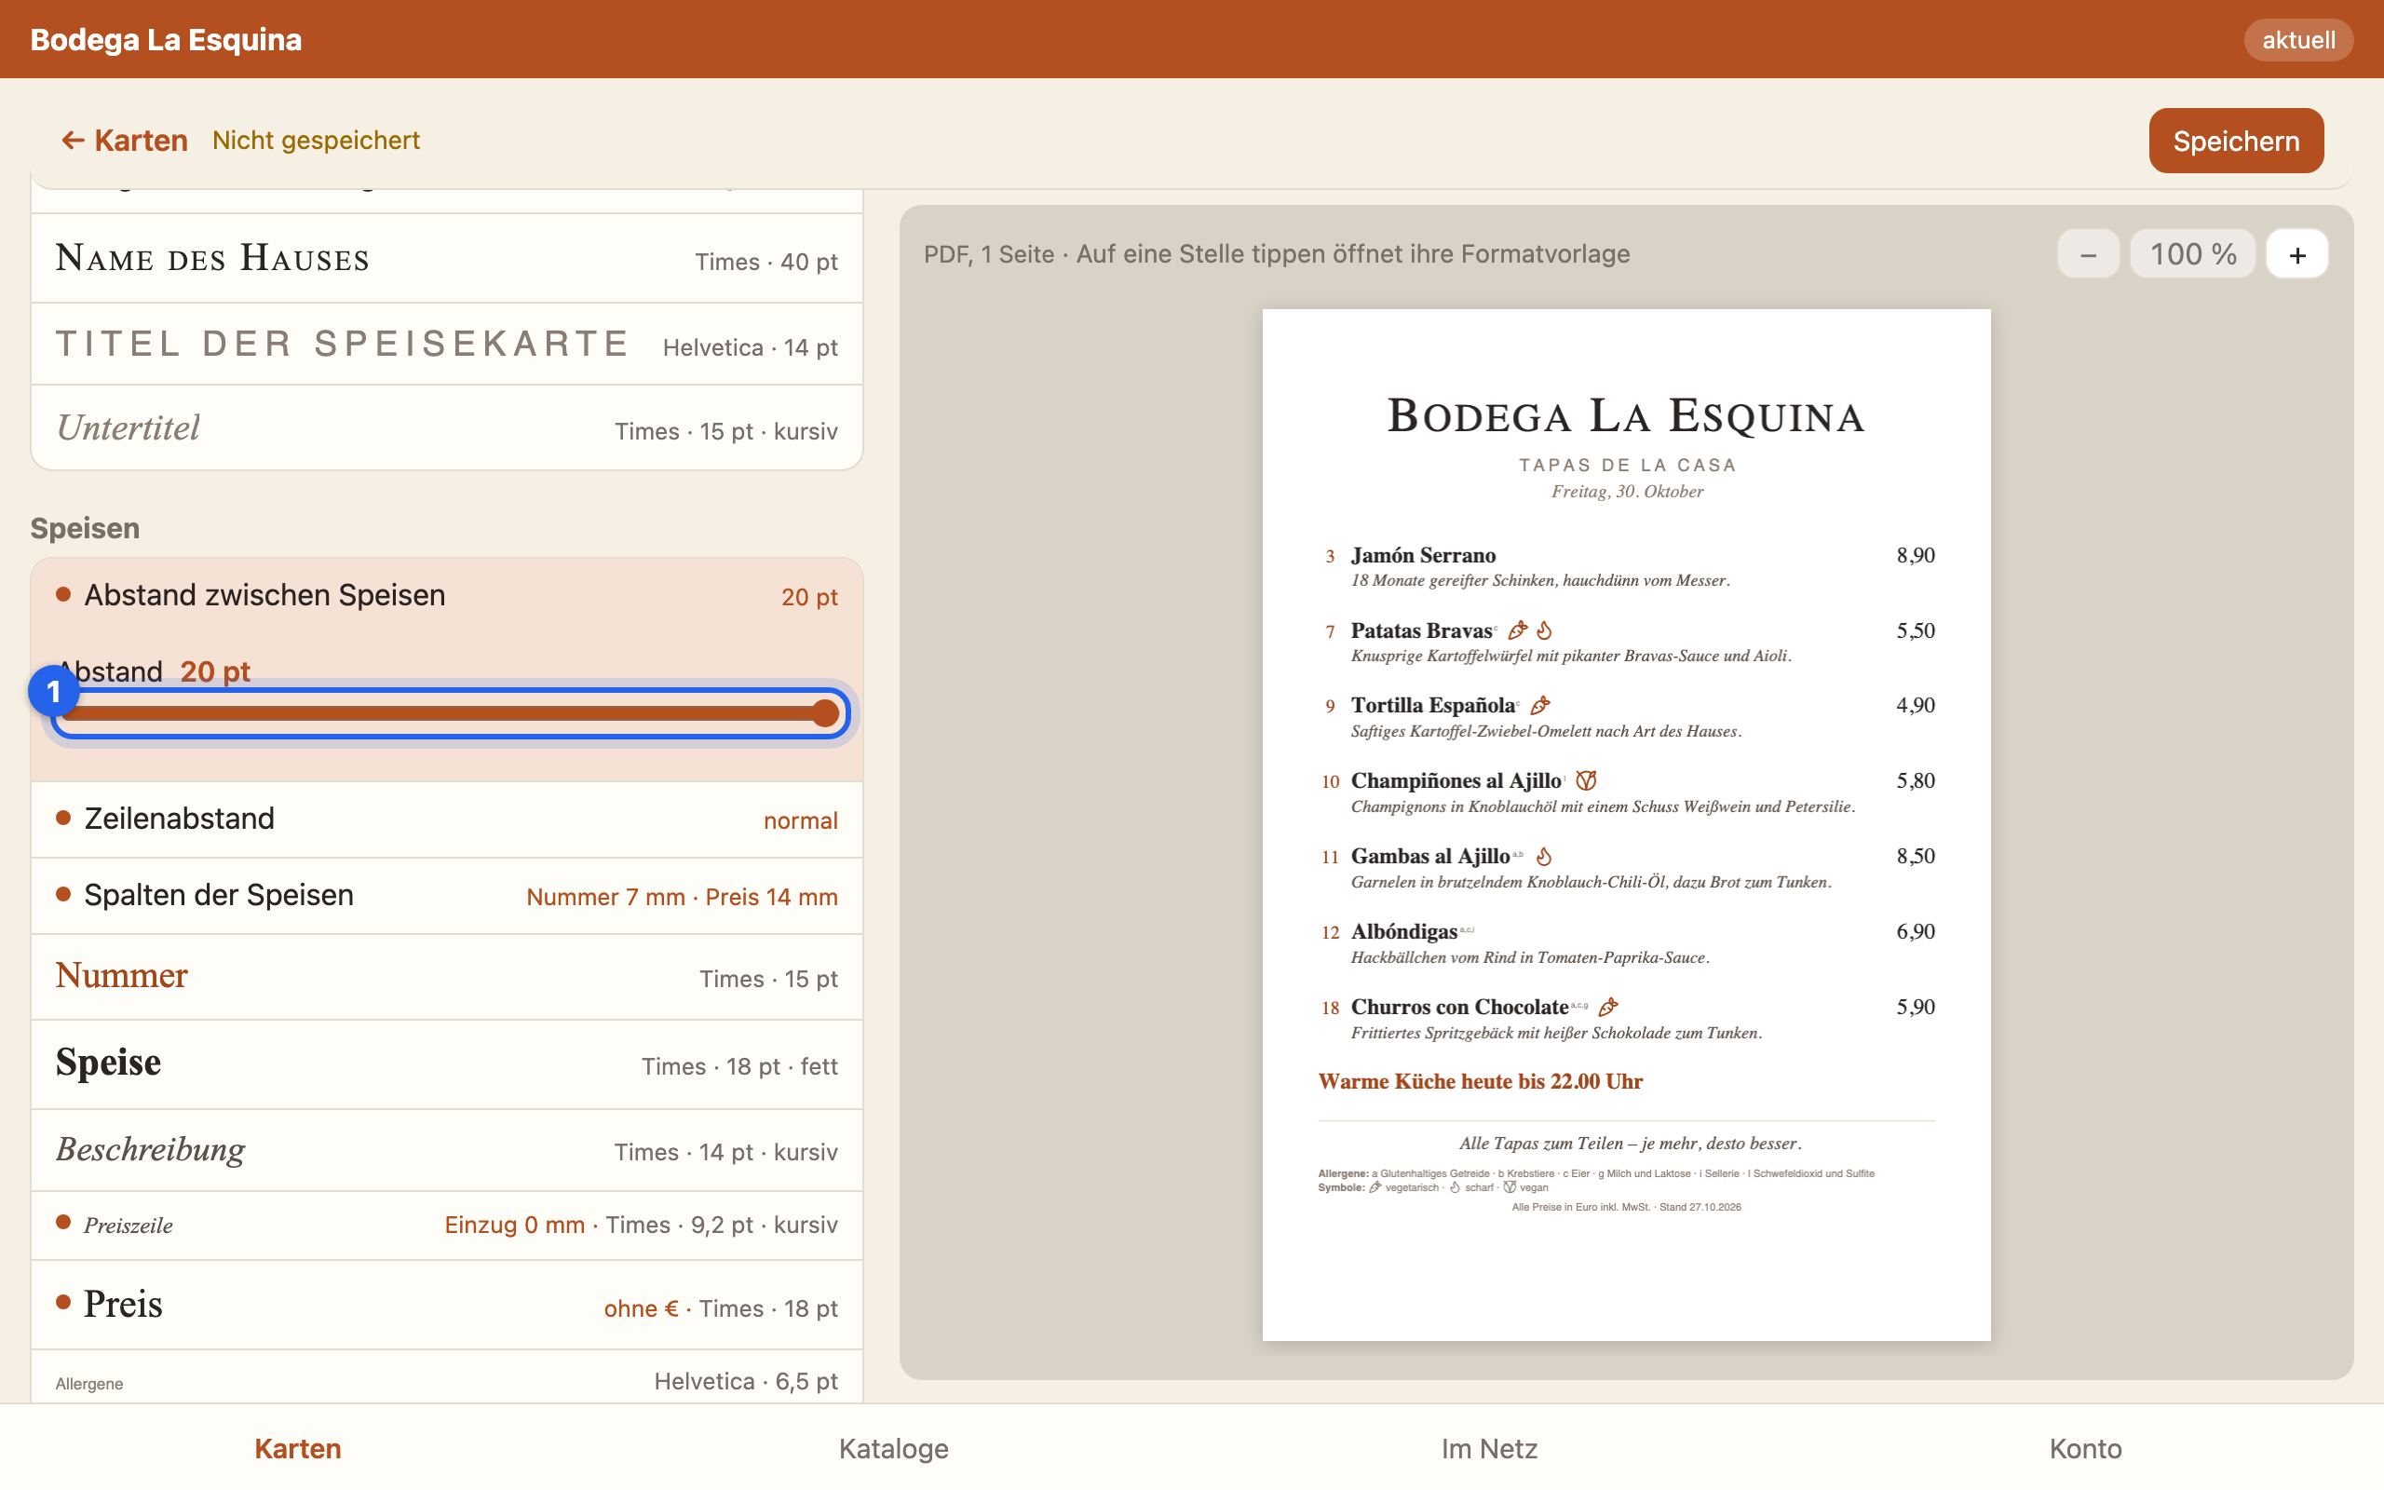Open the Konto tab
This screenshot has height=1490, width=2384.
[2085, 1447]
